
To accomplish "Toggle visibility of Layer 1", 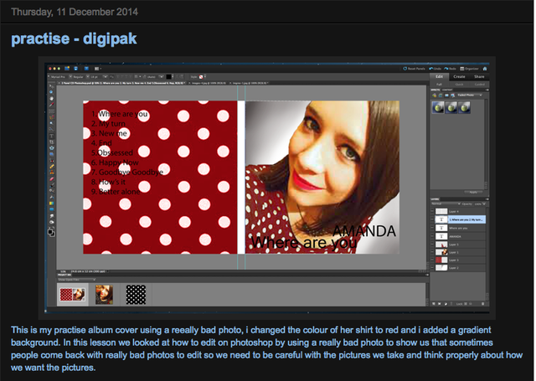I will coord(432,252).
